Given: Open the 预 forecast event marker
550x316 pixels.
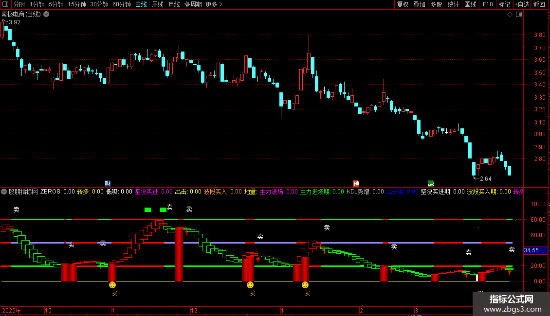Looking at the screenshot, I should tap(356, 184).
